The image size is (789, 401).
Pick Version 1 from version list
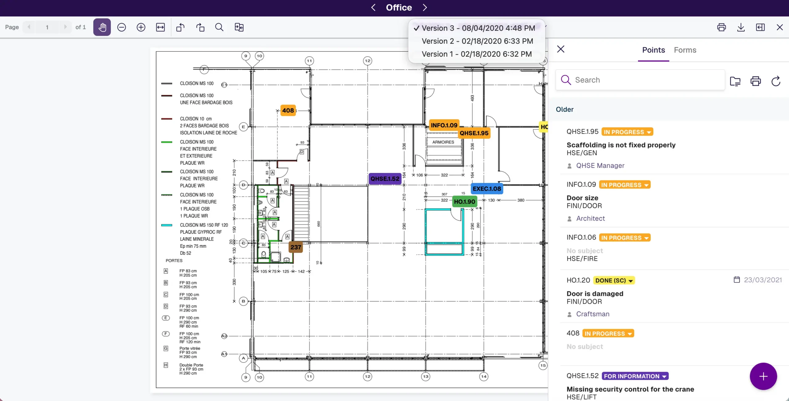tap(476, 54)
